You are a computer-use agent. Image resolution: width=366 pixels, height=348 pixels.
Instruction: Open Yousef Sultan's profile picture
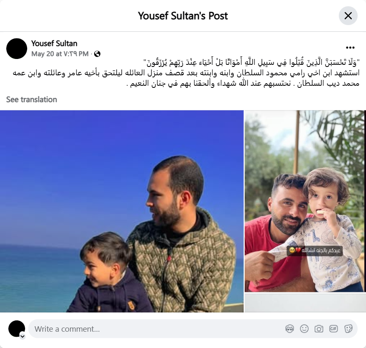pos(17,49)
